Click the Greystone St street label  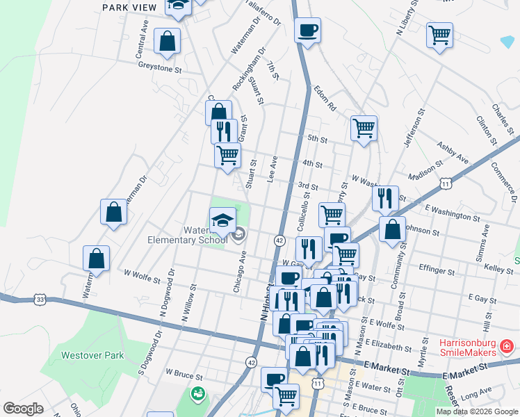(x=160, y=67)
